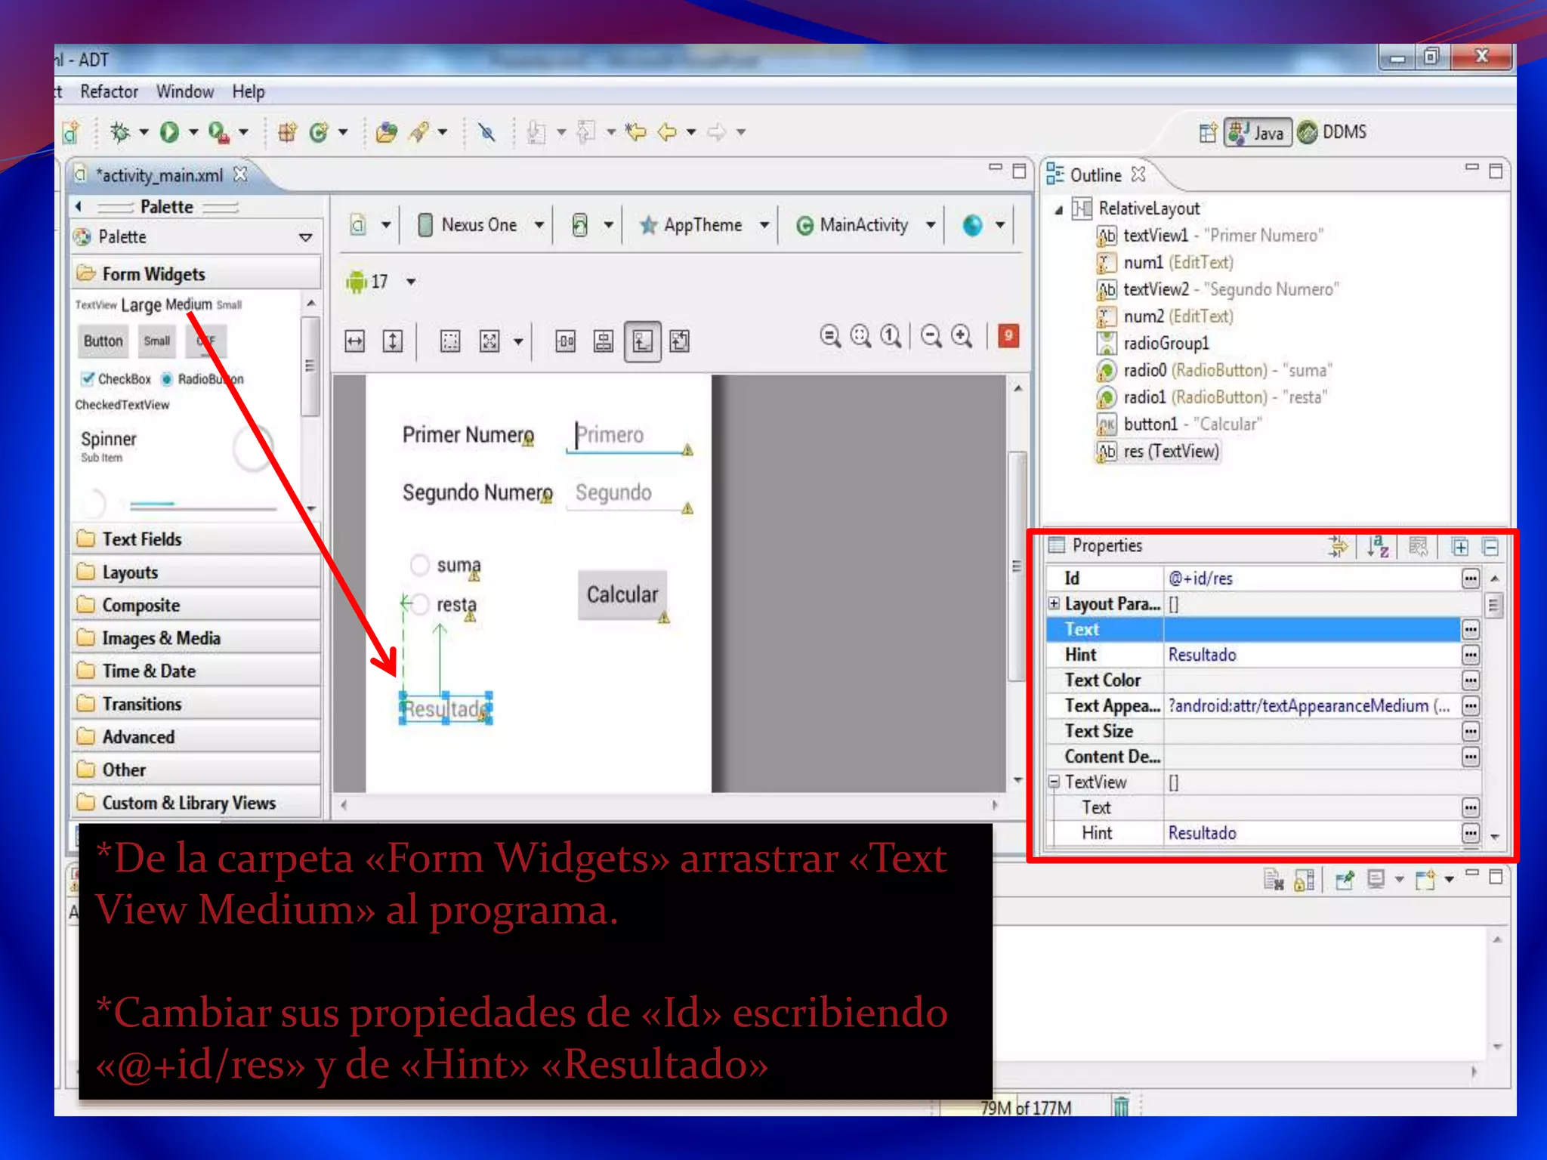Click the sort alphabetically icon in Properties
This screenshot has height=1160, width=1547.
(1378, 546)
